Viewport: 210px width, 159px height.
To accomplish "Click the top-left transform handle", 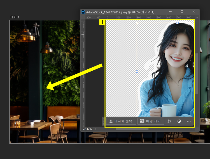I will 137,23.
